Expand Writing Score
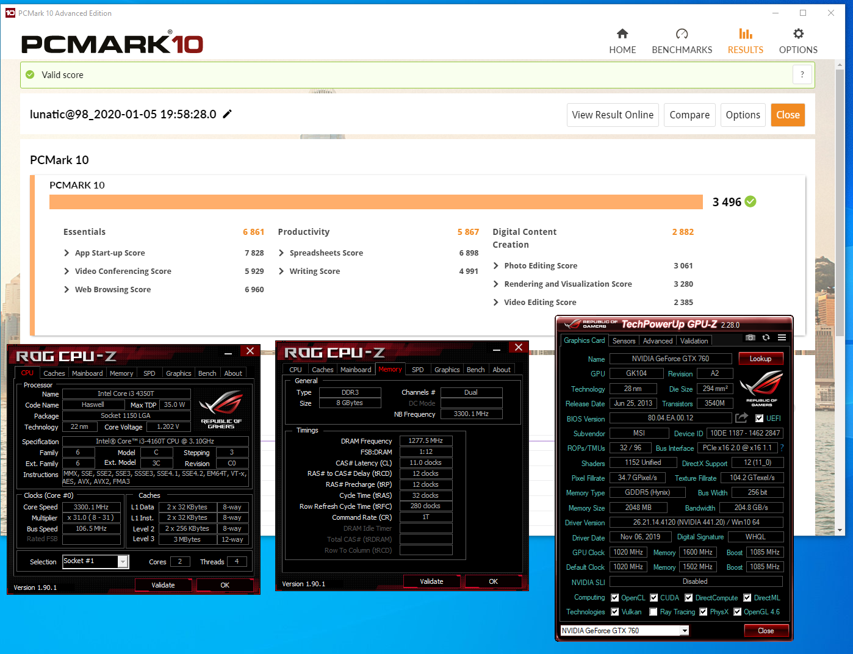 click(x=281, y=271)
